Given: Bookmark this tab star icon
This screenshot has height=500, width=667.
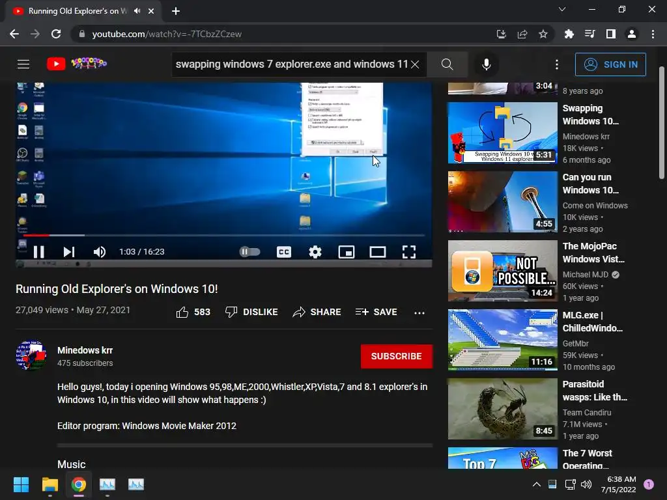Looking at the screenshot, I should point(543,34).
